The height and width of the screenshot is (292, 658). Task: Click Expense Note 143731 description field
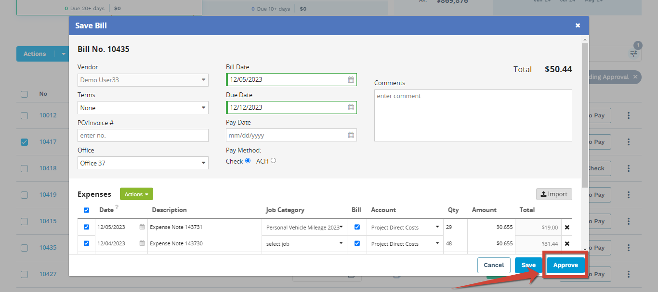click(204, 228)
